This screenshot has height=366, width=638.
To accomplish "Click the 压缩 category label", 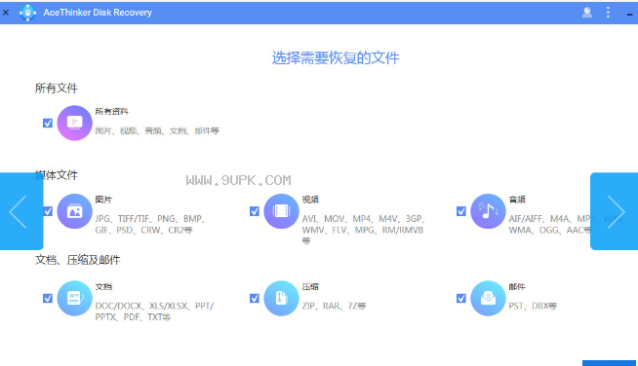I will pos(310,286).
